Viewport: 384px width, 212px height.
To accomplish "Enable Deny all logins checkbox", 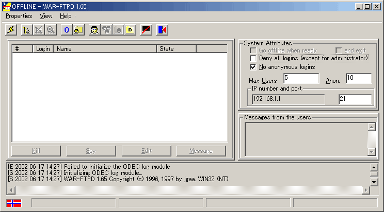I will tap(253, 58).
